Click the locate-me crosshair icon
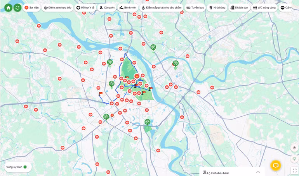 (x=294, y=148)
